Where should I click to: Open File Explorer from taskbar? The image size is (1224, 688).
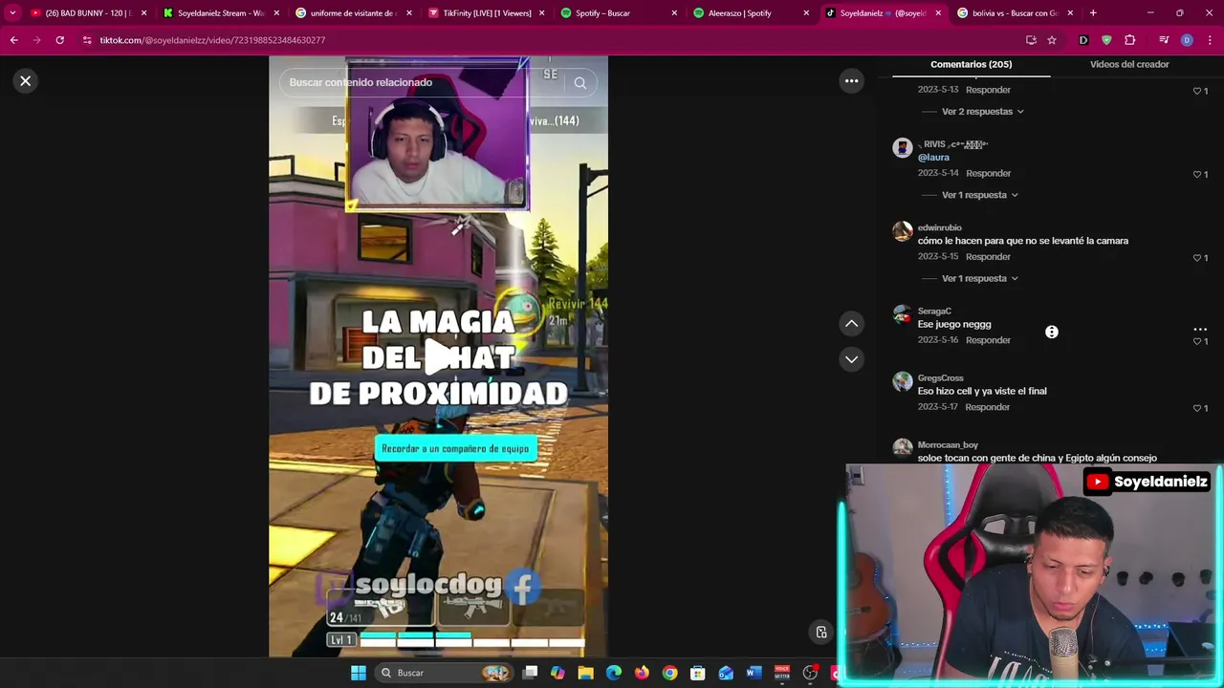tap(585, 673)
